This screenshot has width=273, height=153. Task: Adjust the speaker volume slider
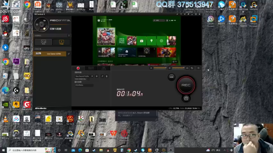point(178,68)
